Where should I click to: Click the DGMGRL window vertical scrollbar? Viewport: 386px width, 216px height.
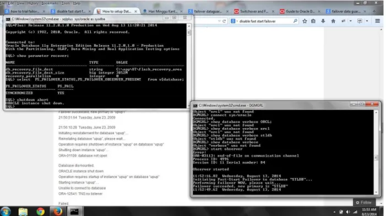point(376,152)
